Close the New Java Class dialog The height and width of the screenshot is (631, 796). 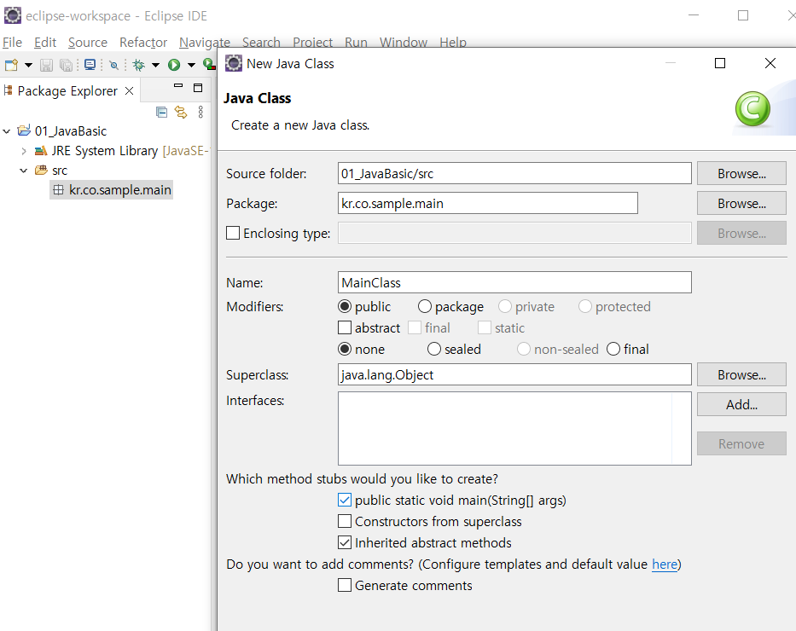coord(770,63)
